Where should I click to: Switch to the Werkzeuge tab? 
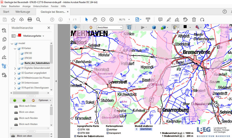point(22,12)
